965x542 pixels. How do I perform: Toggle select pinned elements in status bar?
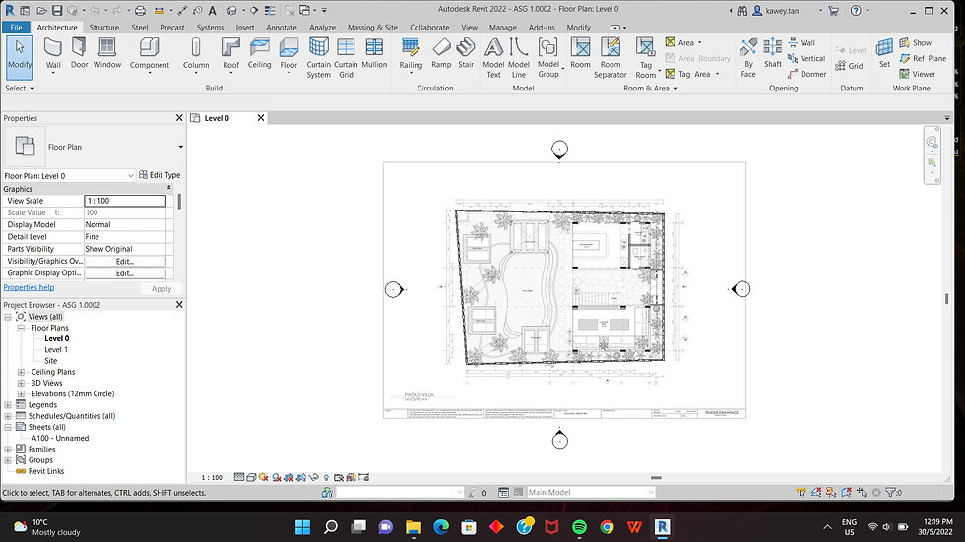tap(831, 492)
